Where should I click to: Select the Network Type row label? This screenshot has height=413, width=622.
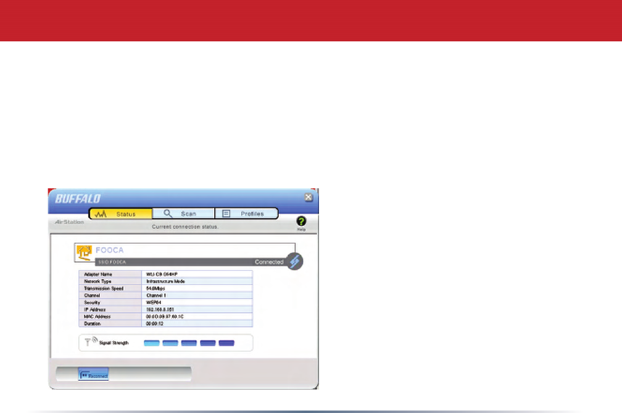(97, 282)
